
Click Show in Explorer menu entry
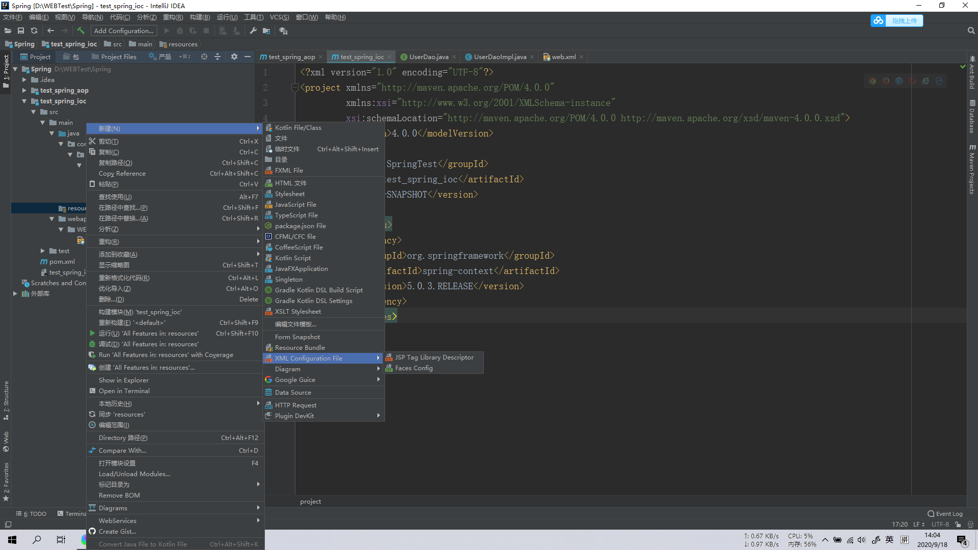(x=175, y=380)
